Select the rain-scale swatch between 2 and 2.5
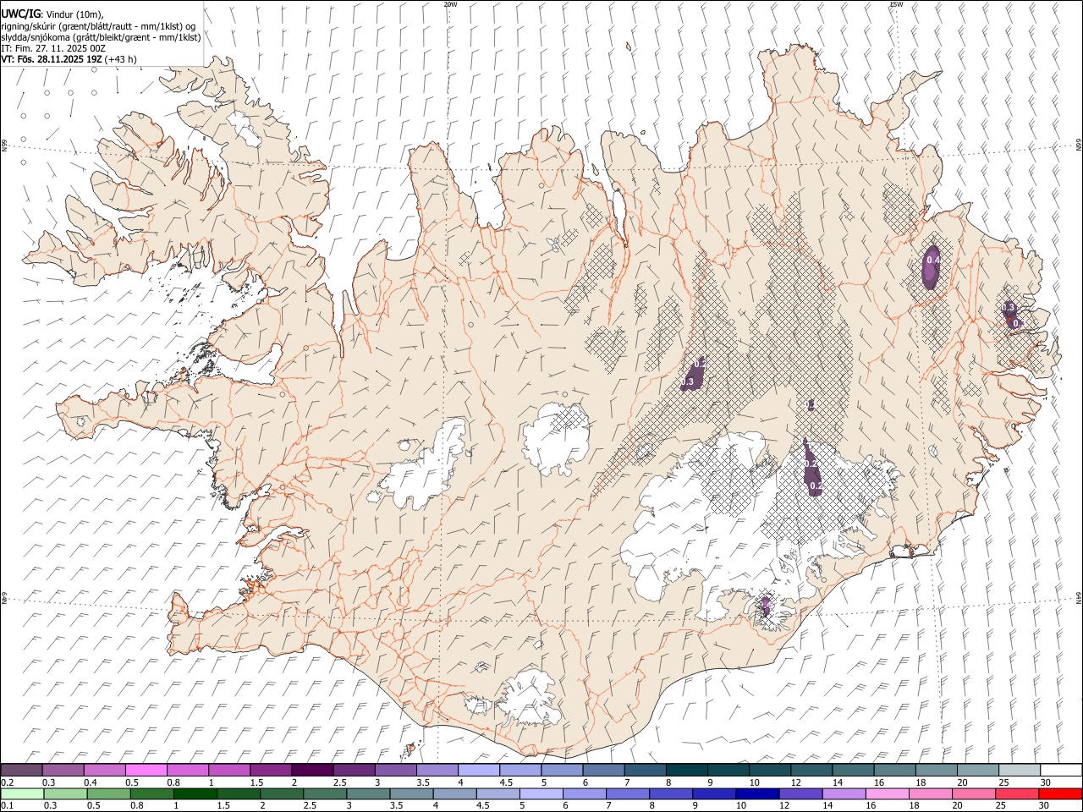 (x=282, y=794)
